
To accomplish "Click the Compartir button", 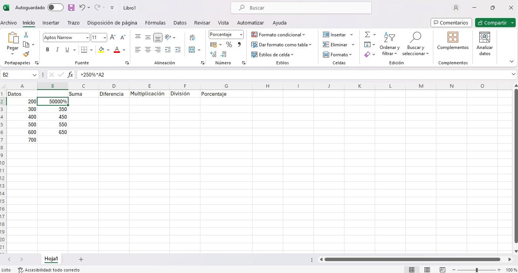I will [x=492, y=23].
